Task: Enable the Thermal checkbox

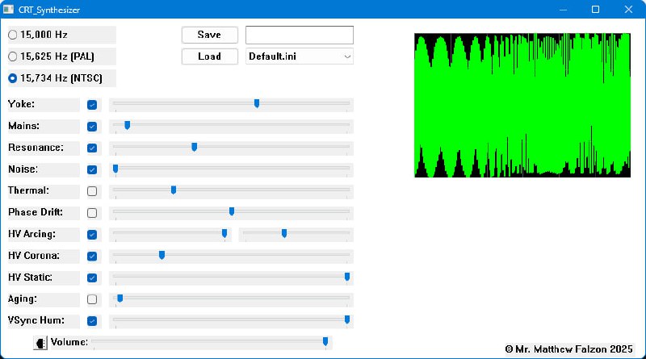Action: pos(92,191)
